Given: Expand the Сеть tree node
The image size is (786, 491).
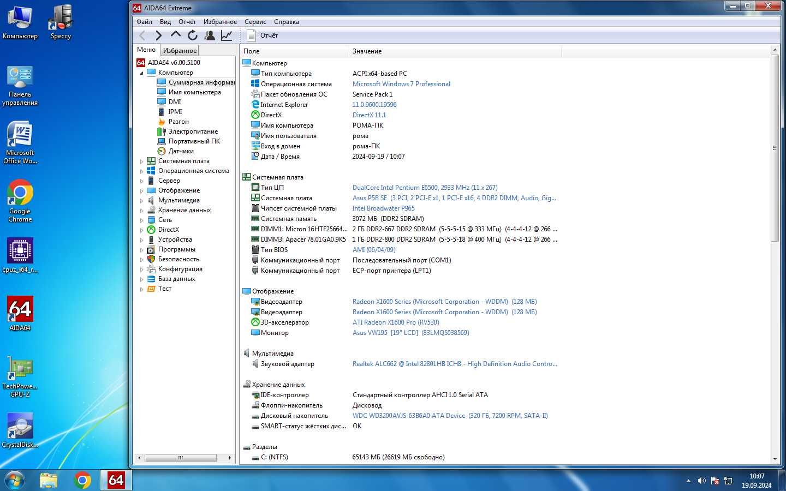Looking at the screenshot, I should click(141, 220).
